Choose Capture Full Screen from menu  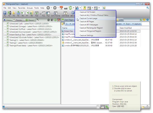click(x=87, y=12)
